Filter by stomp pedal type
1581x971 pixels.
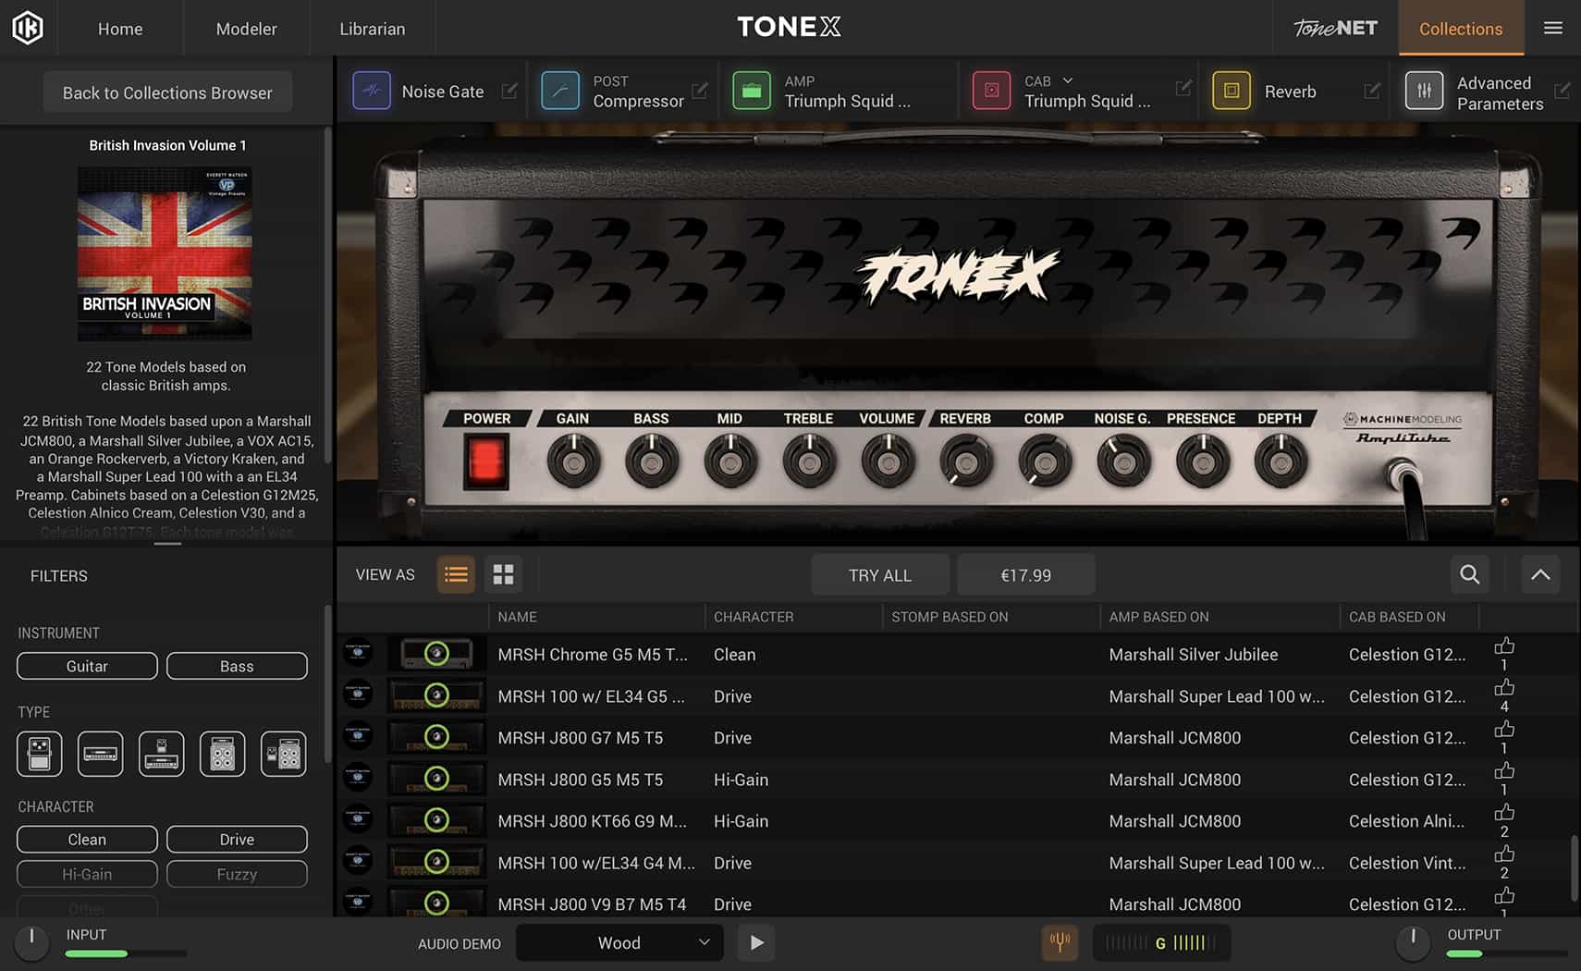click(40, 754)
